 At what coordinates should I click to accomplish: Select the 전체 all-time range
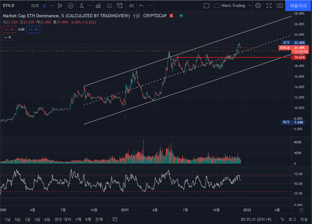click(99, 219)
